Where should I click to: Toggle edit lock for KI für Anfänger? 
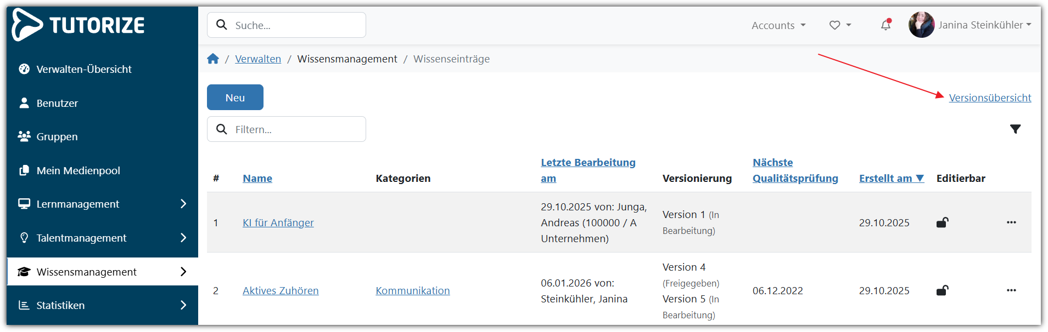coord(942,222)
